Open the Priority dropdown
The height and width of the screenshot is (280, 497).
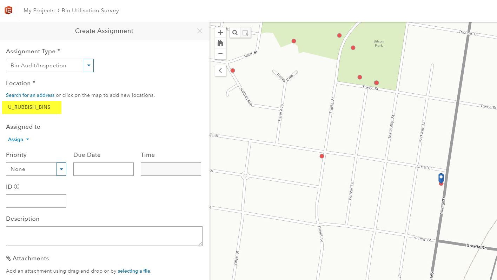61,169
